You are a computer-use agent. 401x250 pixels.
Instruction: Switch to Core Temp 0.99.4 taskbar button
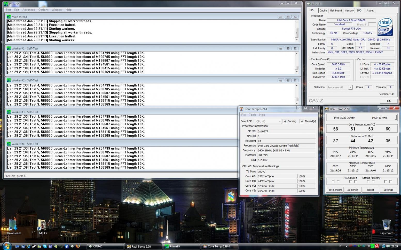tap(220, 246)
